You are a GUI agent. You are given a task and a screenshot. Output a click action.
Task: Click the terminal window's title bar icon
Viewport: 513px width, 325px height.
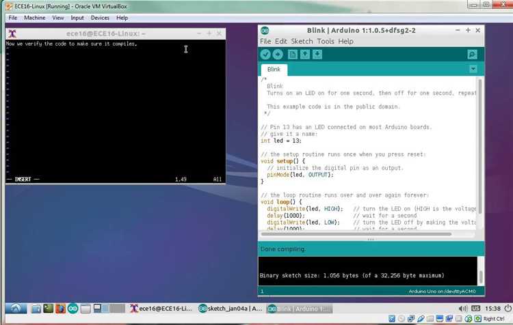pyautogui.click(x=12, y=33)
